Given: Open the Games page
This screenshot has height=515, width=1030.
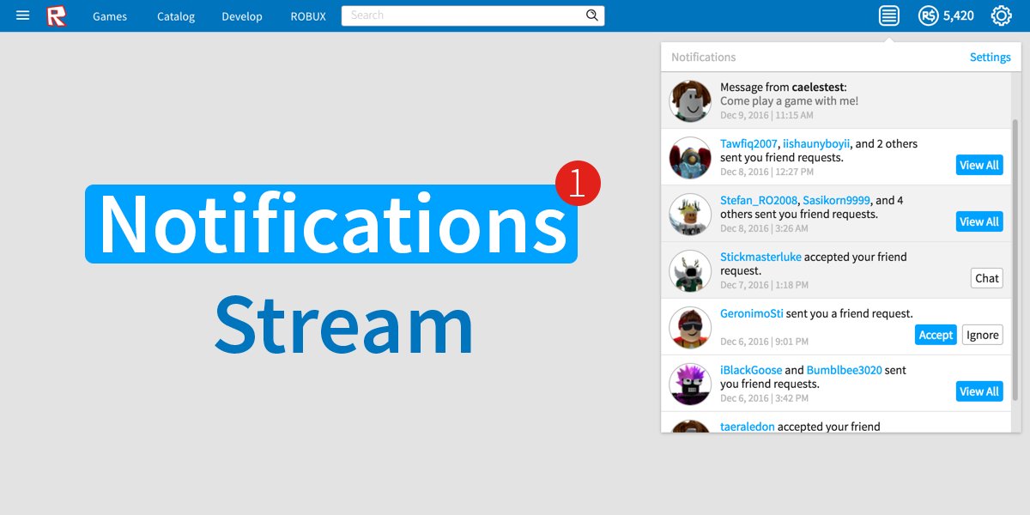Looking at the screenshot, I should [110, 16].
